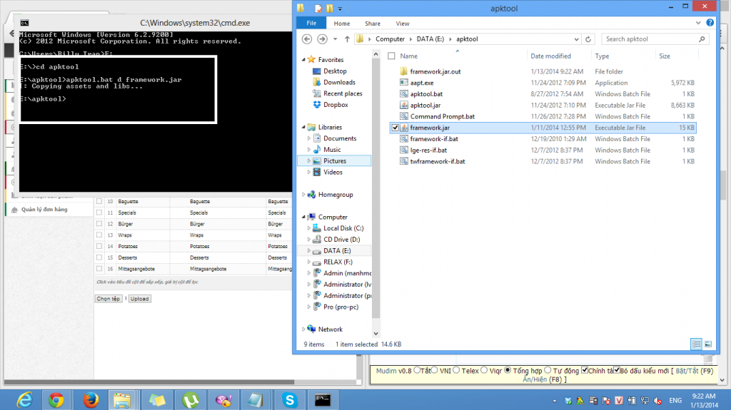The image size is (731, 410).
Task: Click Chọn tệp button
Action: click(109, 299)
